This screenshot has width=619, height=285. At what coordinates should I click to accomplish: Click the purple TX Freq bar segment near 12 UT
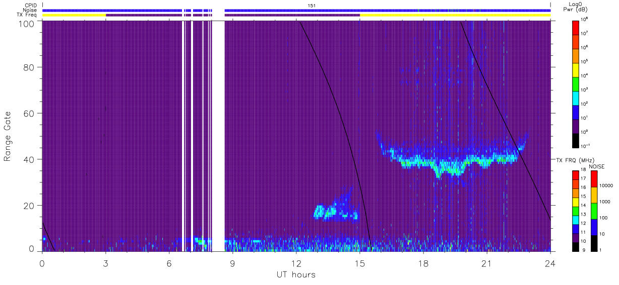[292, 15]
